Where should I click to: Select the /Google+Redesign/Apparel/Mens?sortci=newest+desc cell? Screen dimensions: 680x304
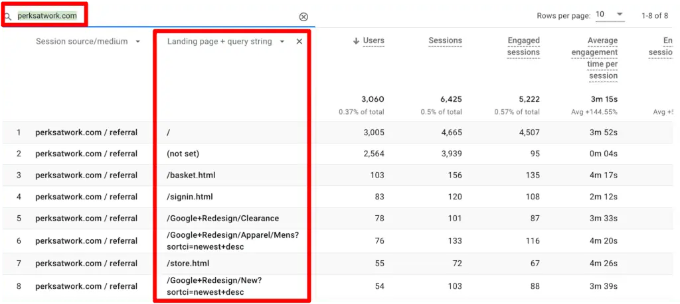tap(232, 241)
